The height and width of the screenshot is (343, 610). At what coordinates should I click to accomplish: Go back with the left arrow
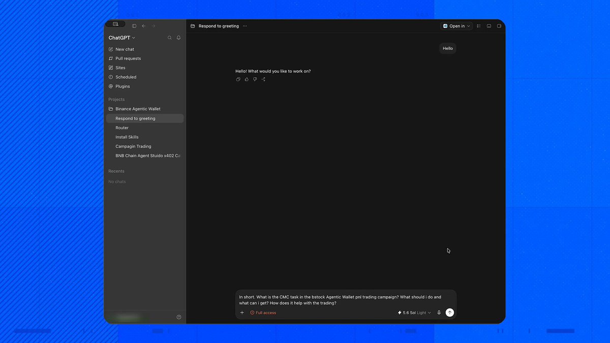(x=144, y=26)
